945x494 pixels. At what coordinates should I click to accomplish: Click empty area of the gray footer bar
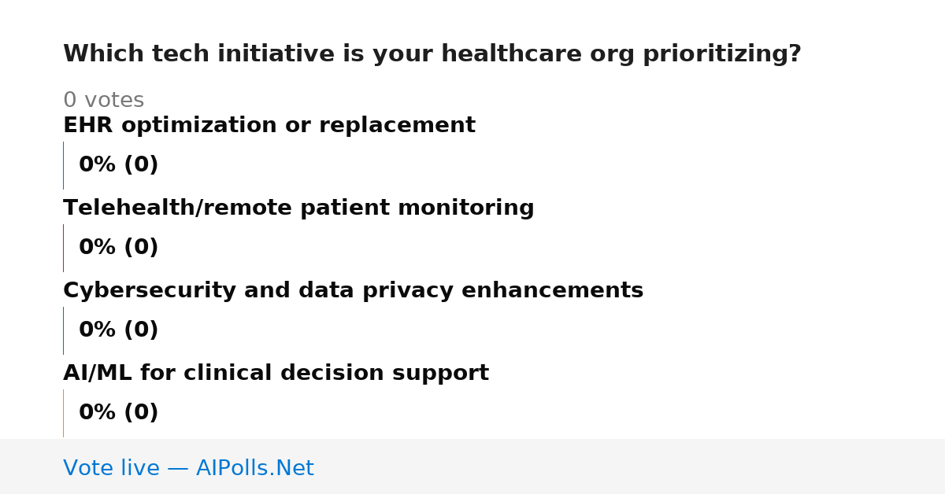(630, 466)
